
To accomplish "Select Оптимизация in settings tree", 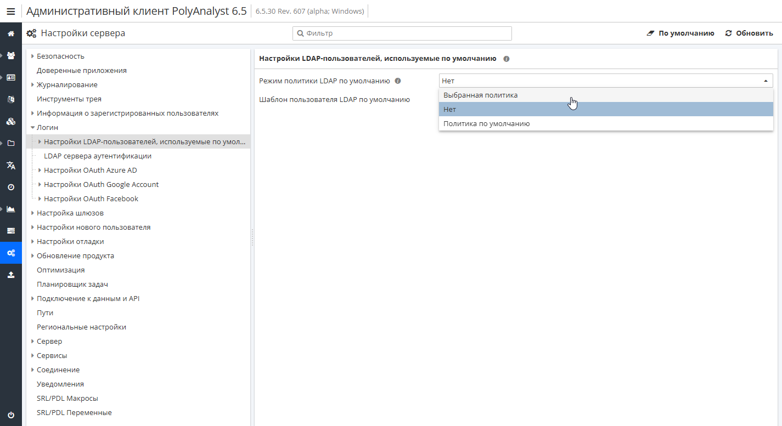I will tap(60, 270).
